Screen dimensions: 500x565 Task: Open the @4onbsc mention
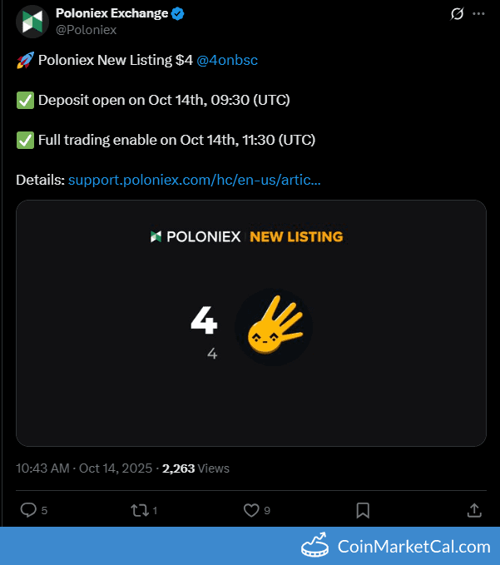pos(227,60)
